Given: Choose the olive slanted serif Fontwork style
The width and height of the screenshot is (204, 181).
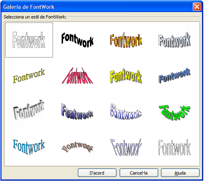Looking at the screenshot, I should click(x=29, y=76).
